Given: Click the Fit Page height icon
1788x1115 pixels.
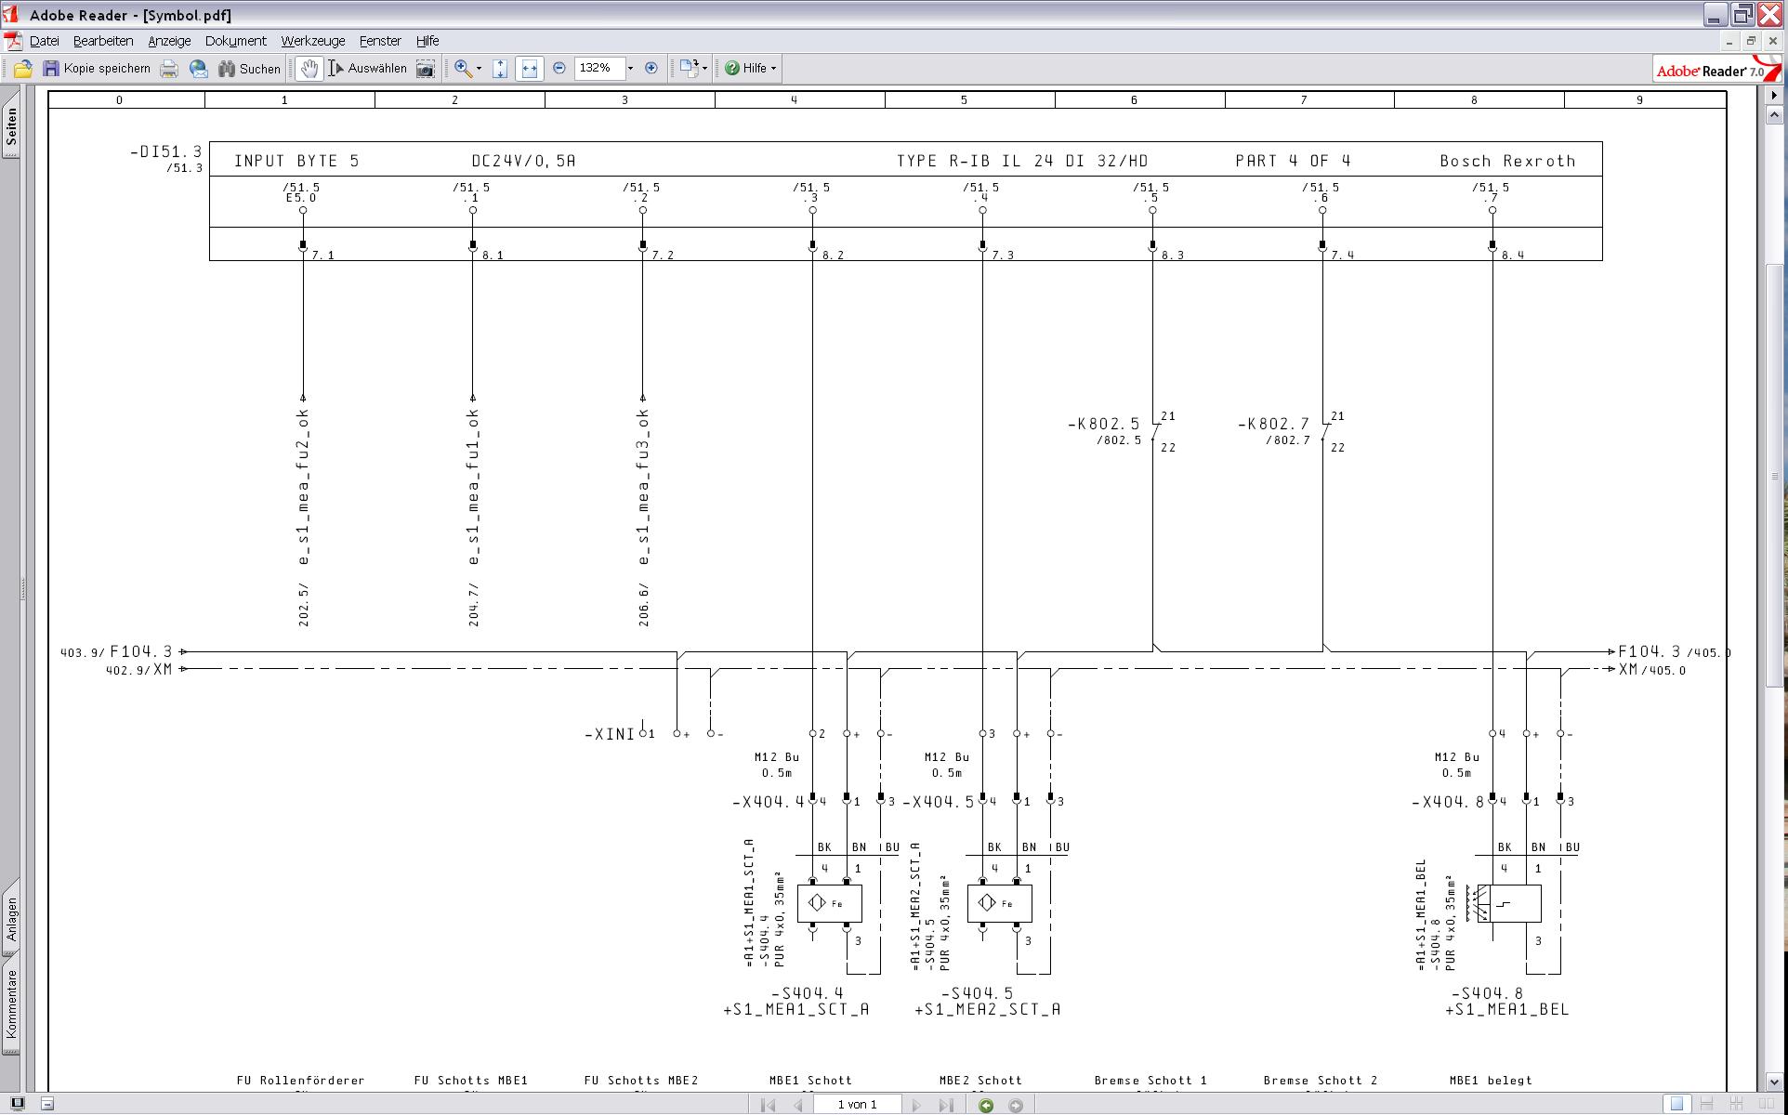Looking at the screenshot, I should (500, 69).
